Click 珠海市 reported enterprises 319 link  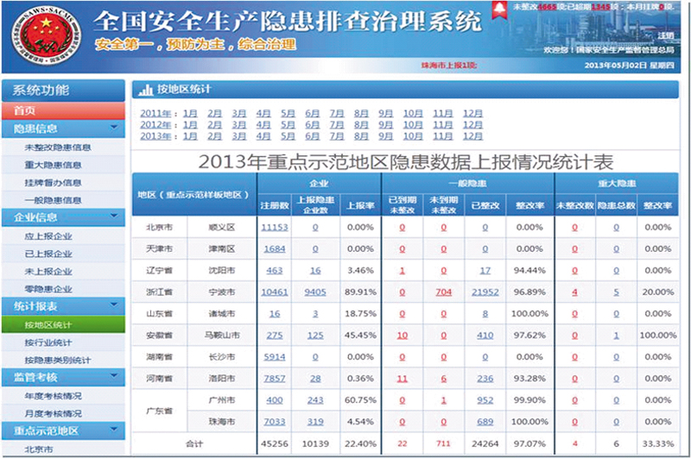(315, 421)
